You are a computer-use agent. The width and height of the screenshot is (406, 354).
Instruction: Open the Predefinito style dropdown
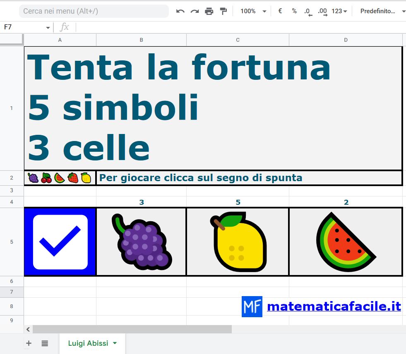point(379,11)
